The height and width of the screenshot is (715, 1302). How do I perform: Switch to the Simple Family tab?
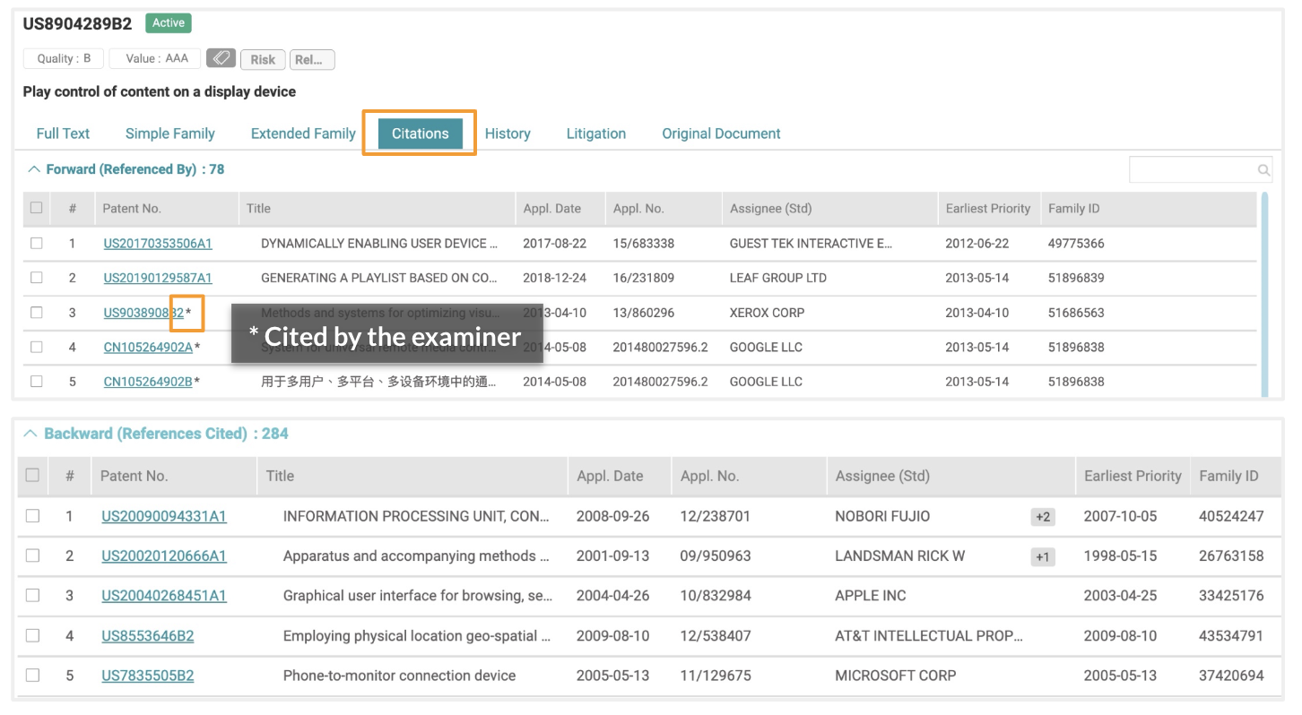click(x=170, y=134)
